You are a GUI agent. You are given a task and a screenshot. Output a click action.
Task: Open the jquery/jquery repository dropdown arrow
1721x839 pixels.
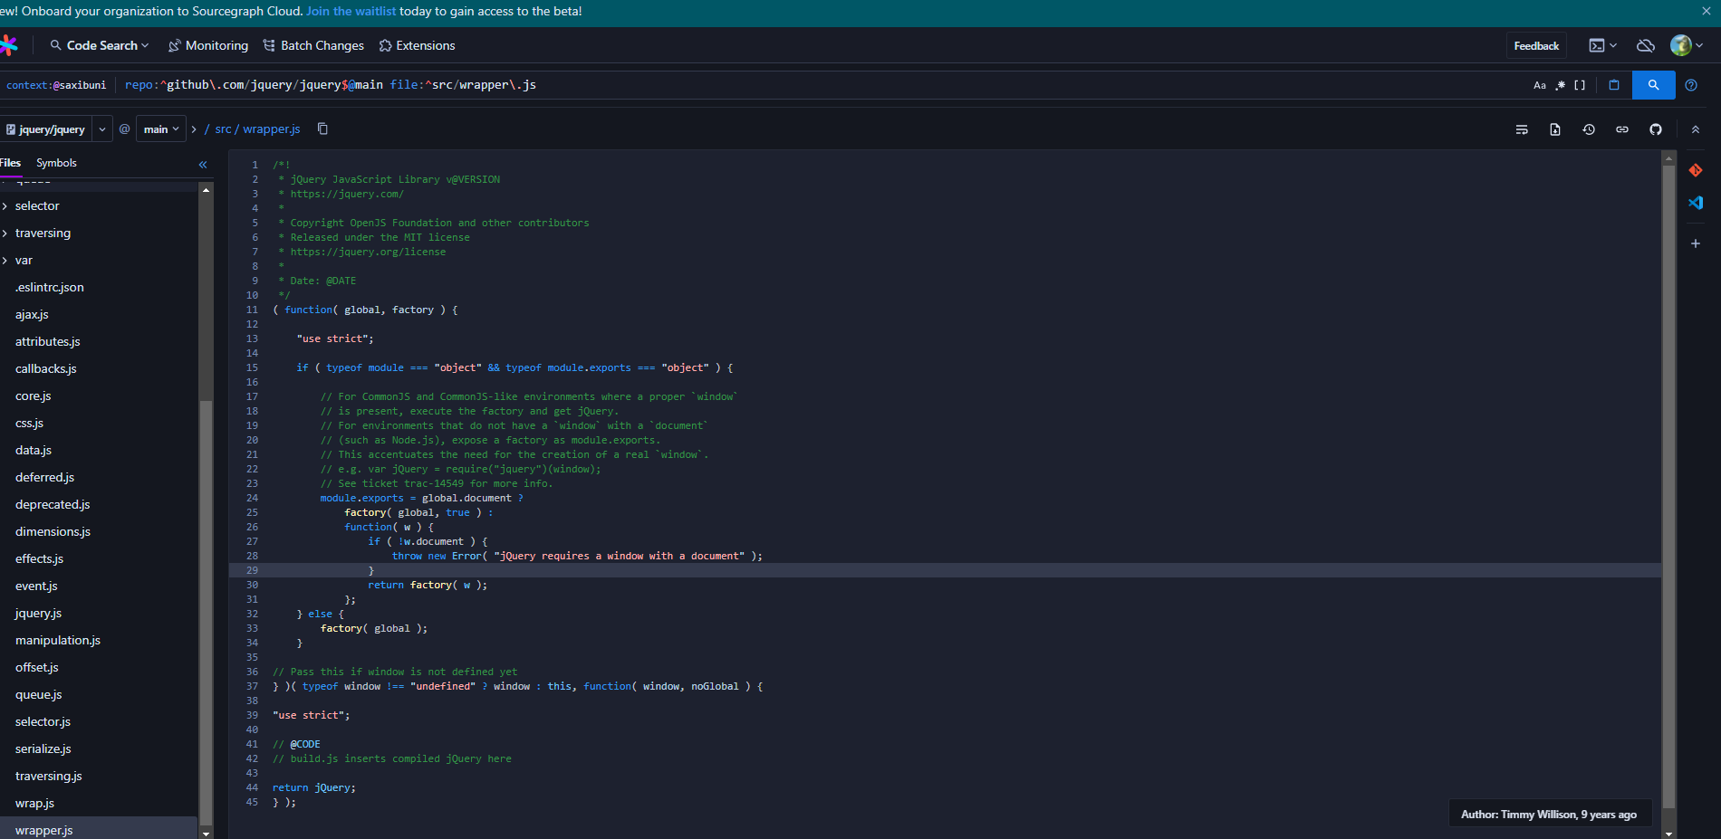(x=102, y=129)
